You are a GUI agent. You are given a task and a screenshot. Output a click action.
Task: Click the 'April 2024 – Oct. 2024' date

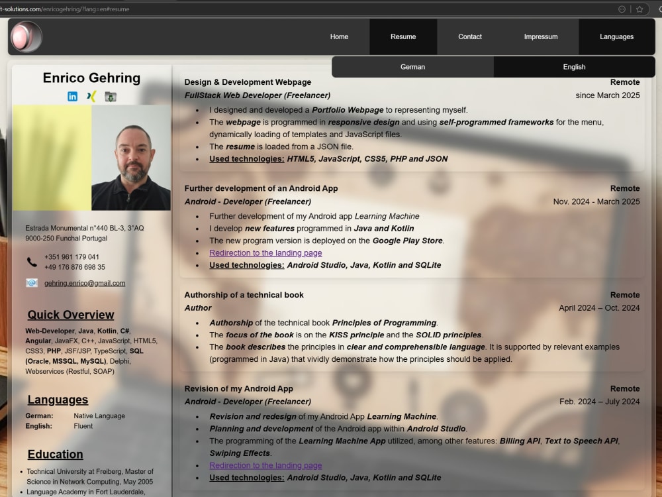pyautogui.click(x=599, y=308)
